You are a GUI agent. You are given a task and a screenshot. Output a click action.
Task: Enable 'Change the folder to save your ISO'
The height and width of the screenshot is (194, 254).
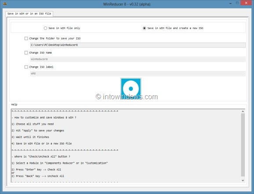(26, 38)
